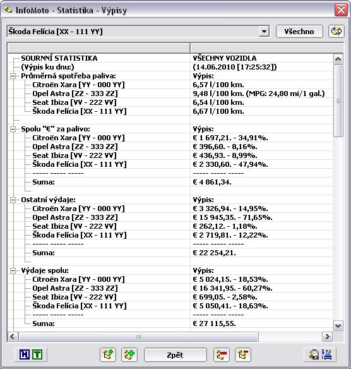Screen dimensions: 351x369
Task: Collapse the Průměrná spotřeba paliva node
Action: 13,76
